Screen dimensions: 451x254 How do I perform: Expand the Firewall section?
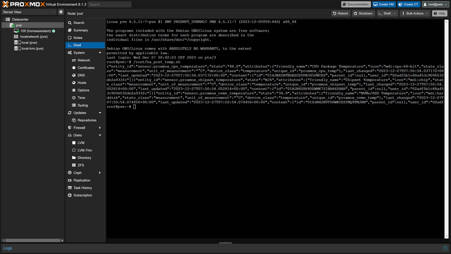100,128
